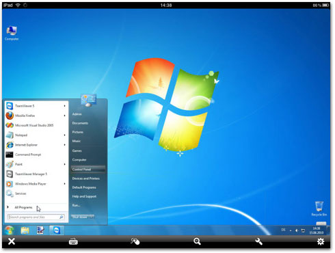Open Services from Start menu
This screenshot has width=335, height=253.
click(x=36, y=194)
